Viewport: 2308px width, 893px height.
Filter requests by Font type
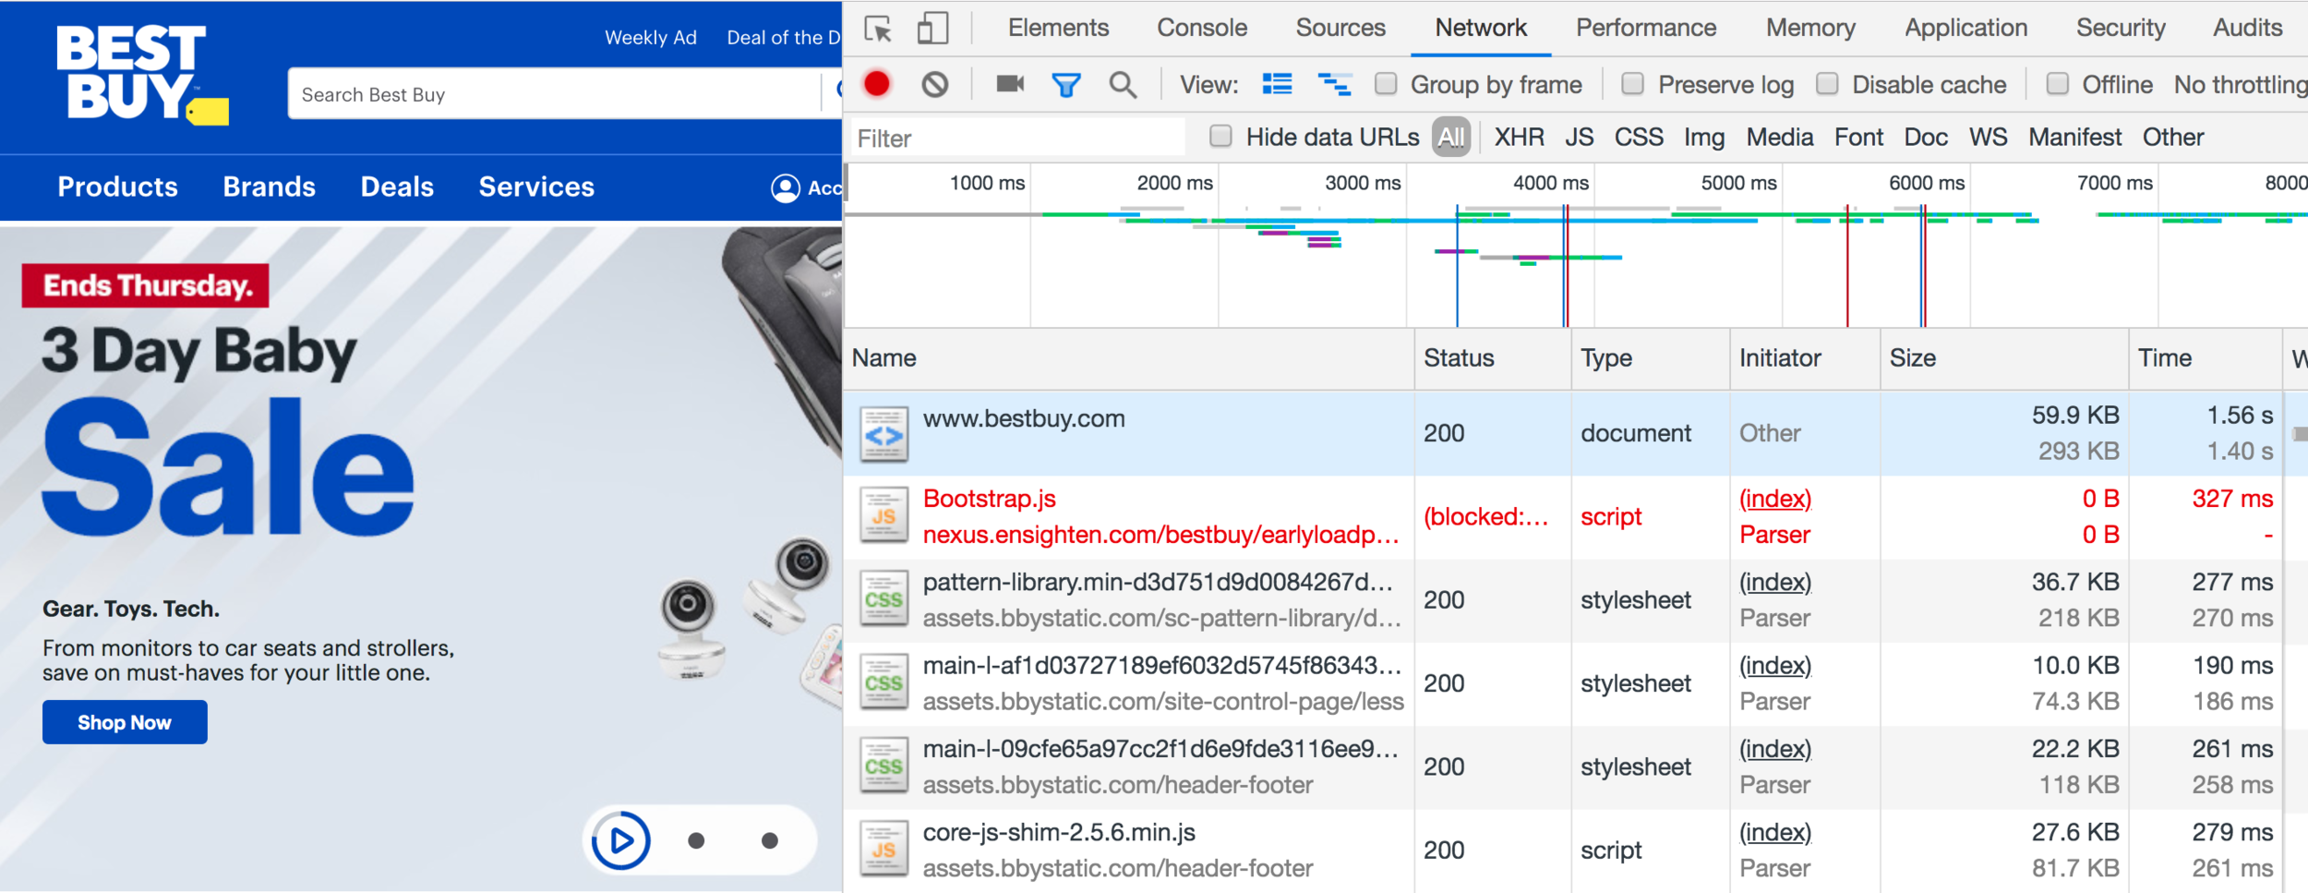1858,138
